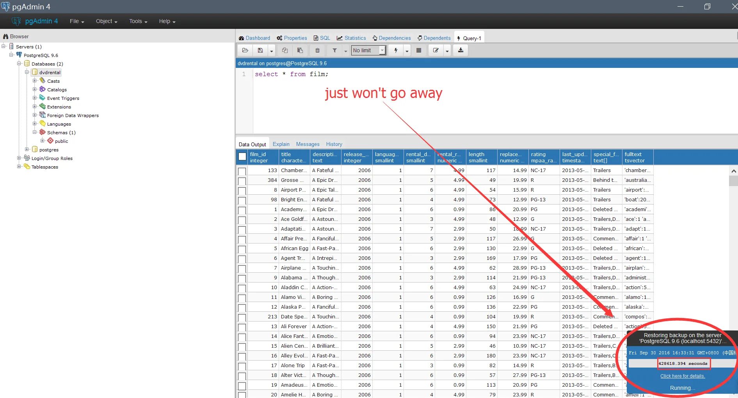The width and height of the screenshot is (738, 398).
Task: Switch to the Statistics tab
Action: click(352, 38)
